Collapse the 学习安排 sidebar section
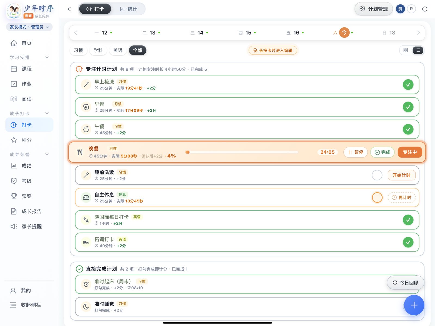Viewport: 435px width, 326px height. point(47,57)
